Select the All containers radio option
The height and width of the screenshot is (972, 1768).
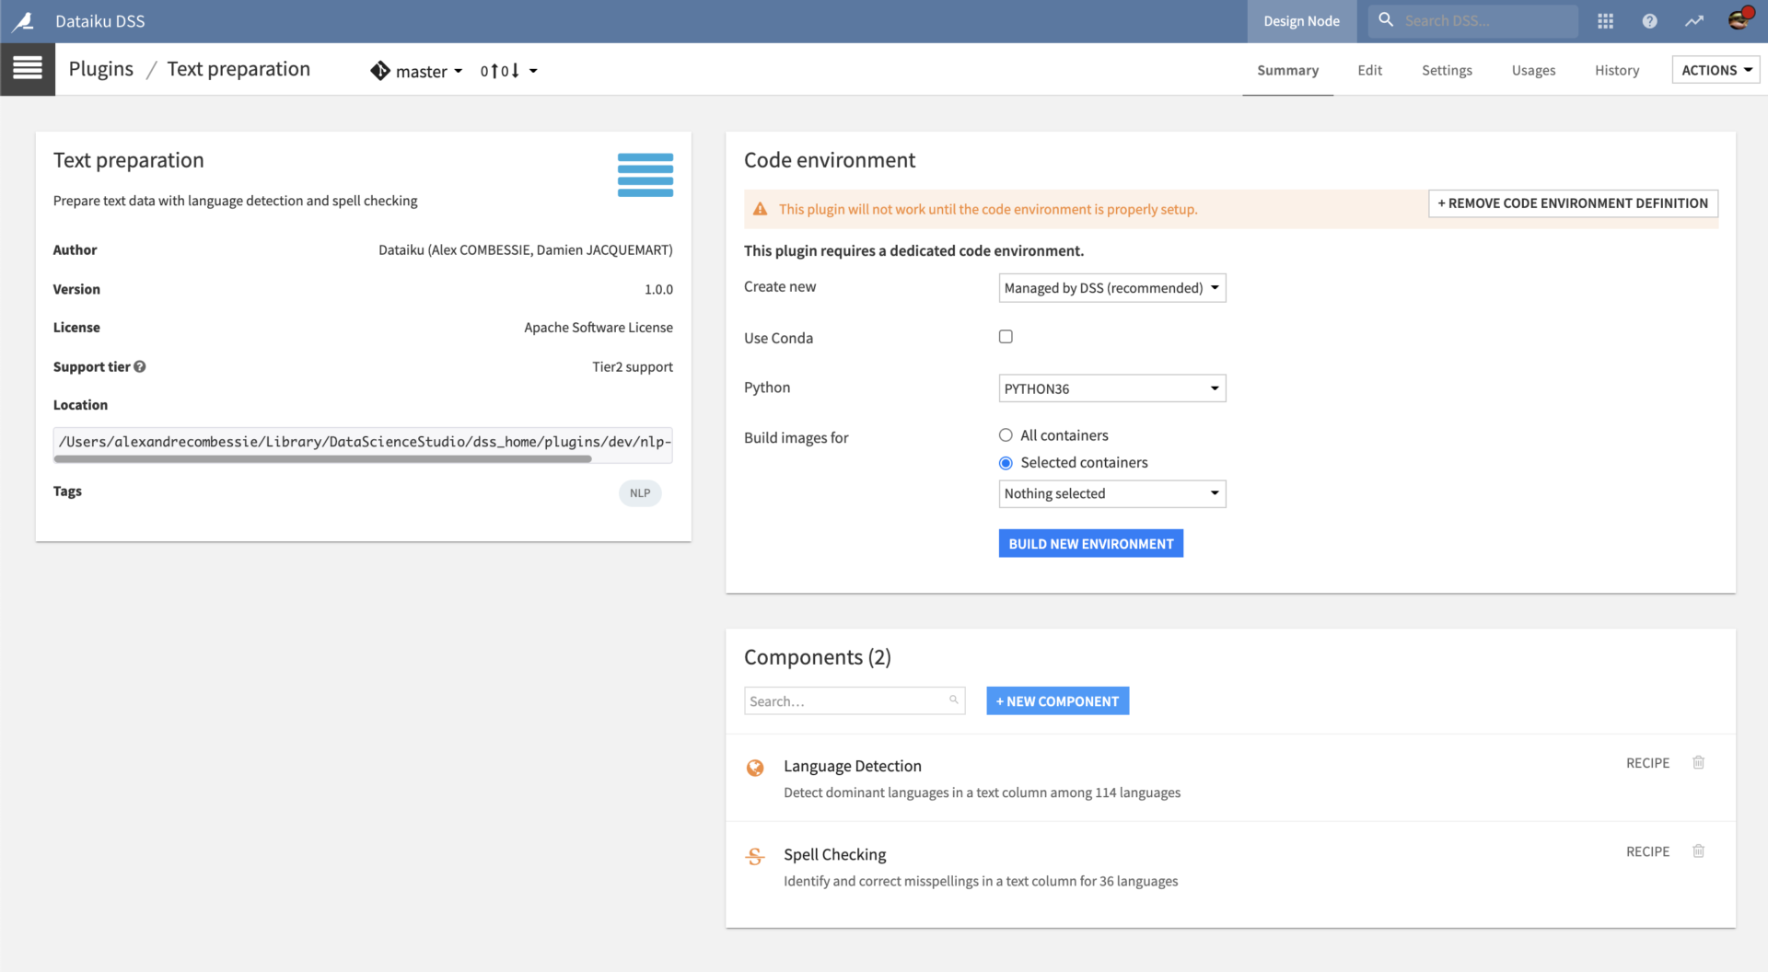point(1006,435)
